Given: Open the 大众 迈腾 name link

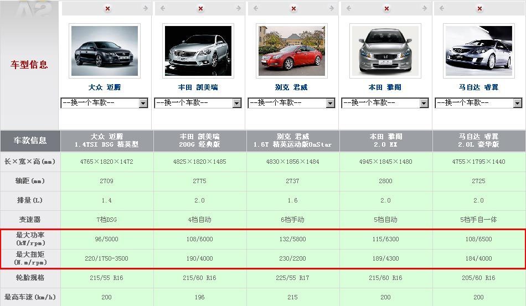Looking at the screenshot, I should [x=105, y=87].
